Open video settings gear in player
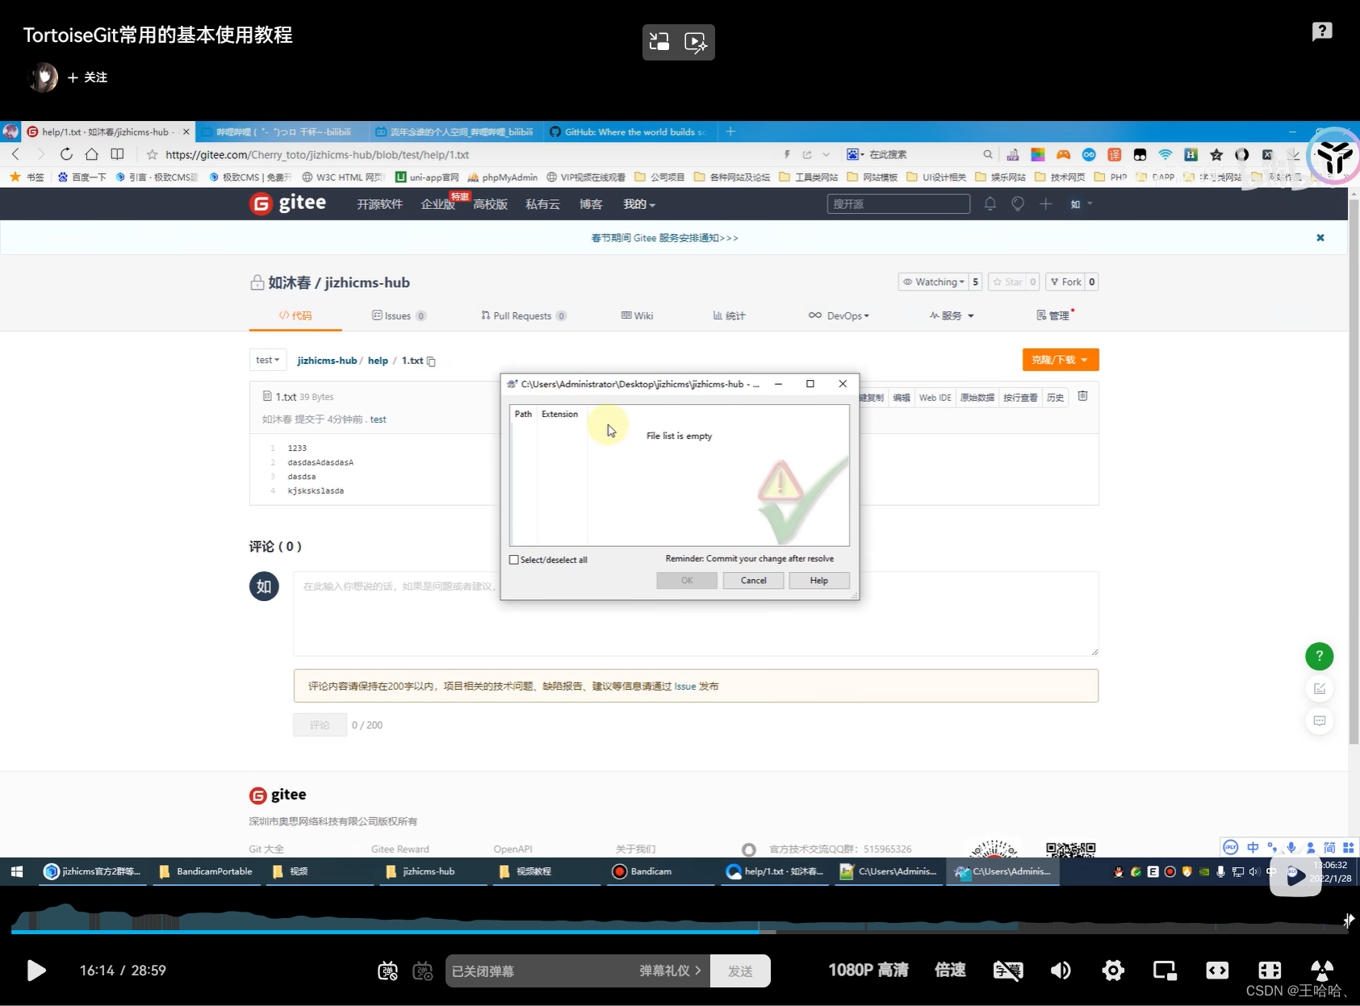This screenshot has width=1360, height=1006. [1113, 970]
